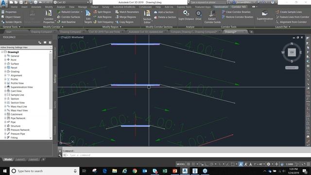Click the viewport label Top 2D Wireframe

coord(71,37)
